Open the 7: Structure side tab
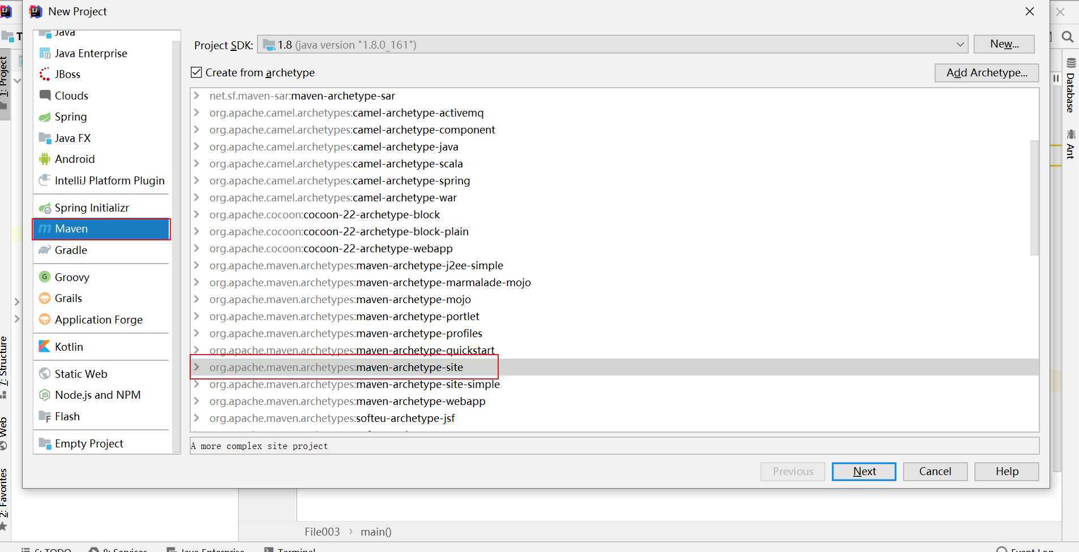1079x552 pixels. tap(5, 366)
